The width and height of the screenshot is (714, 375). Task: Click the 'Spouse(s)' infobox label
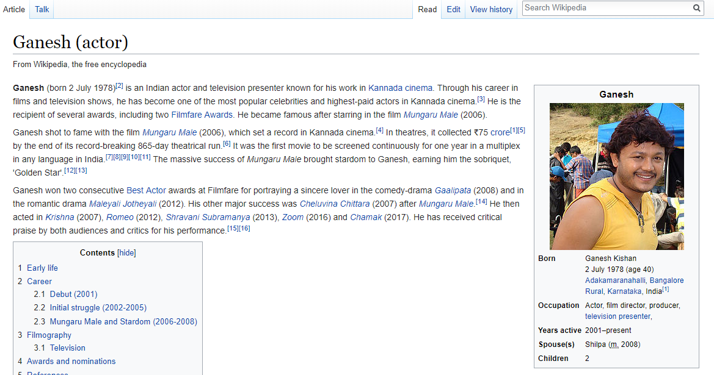[556, 345]
